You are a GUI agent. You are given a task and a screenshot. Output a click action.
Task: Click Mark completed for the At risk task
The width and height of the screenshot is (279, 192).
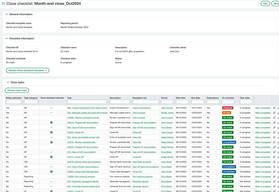click(263, 113)
